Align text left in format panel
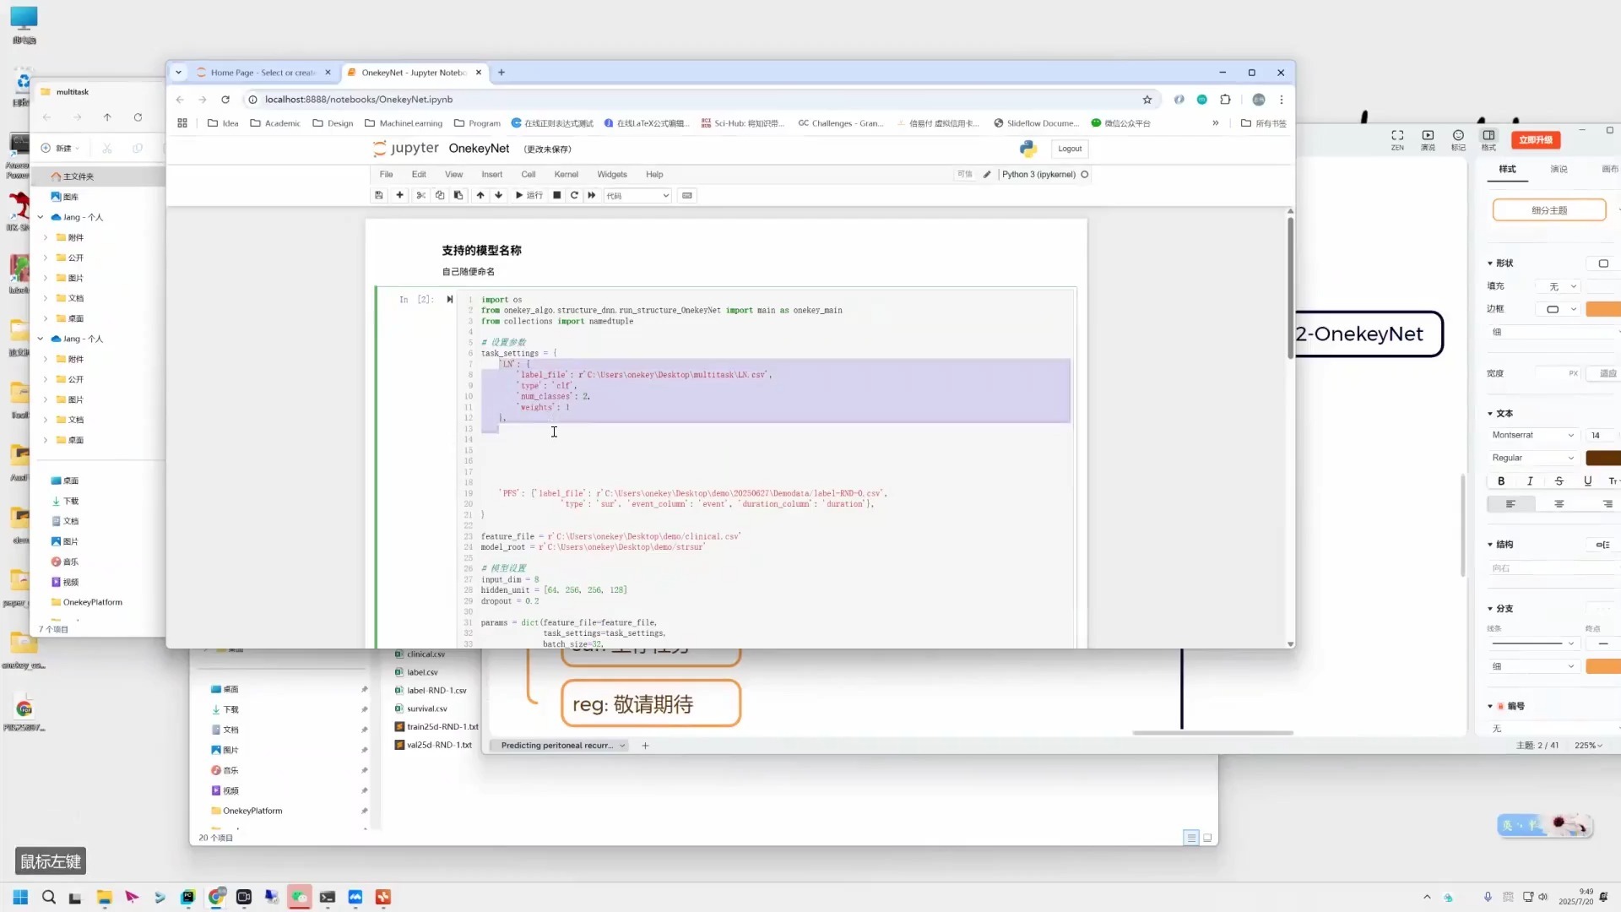This screenshot has height=912, width=1621. click(1510, 504)
